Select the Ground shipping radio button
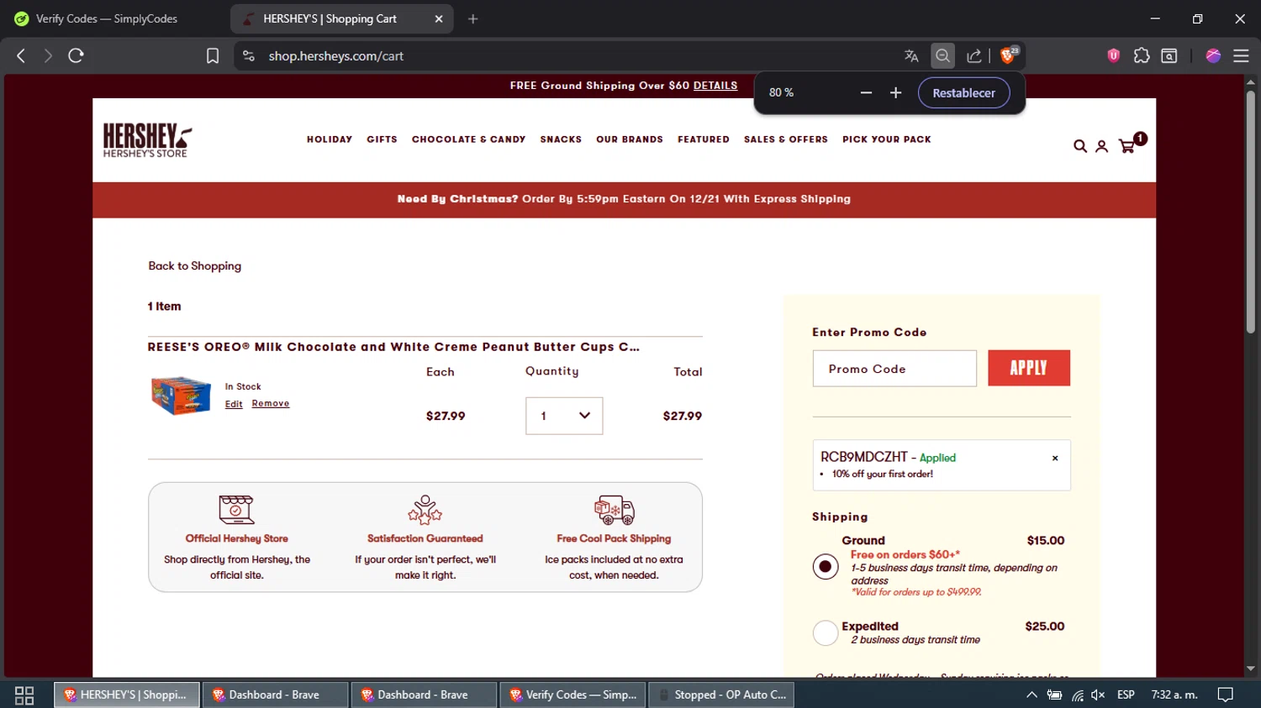1261x708 pixels. (826, 566)
